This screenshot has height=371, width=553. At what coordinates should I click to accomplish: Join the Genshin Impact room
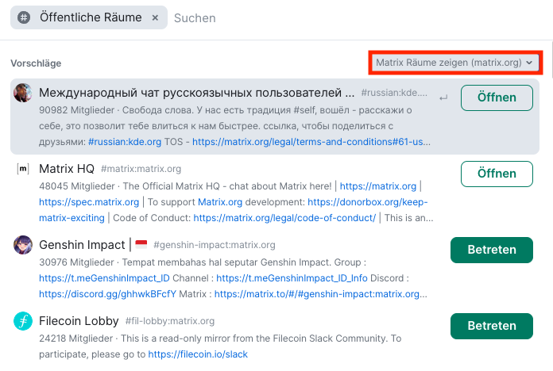[x=492, y=250]
